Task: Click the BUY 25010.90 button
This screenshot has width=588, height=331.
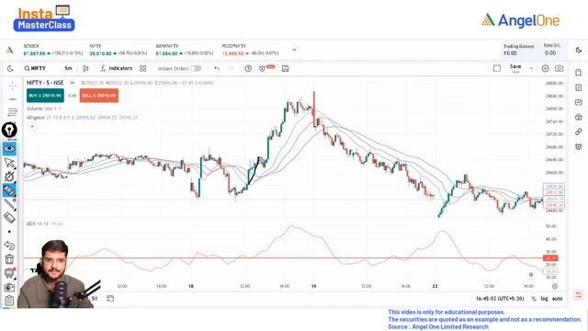Action: click(x=45, y=96)
